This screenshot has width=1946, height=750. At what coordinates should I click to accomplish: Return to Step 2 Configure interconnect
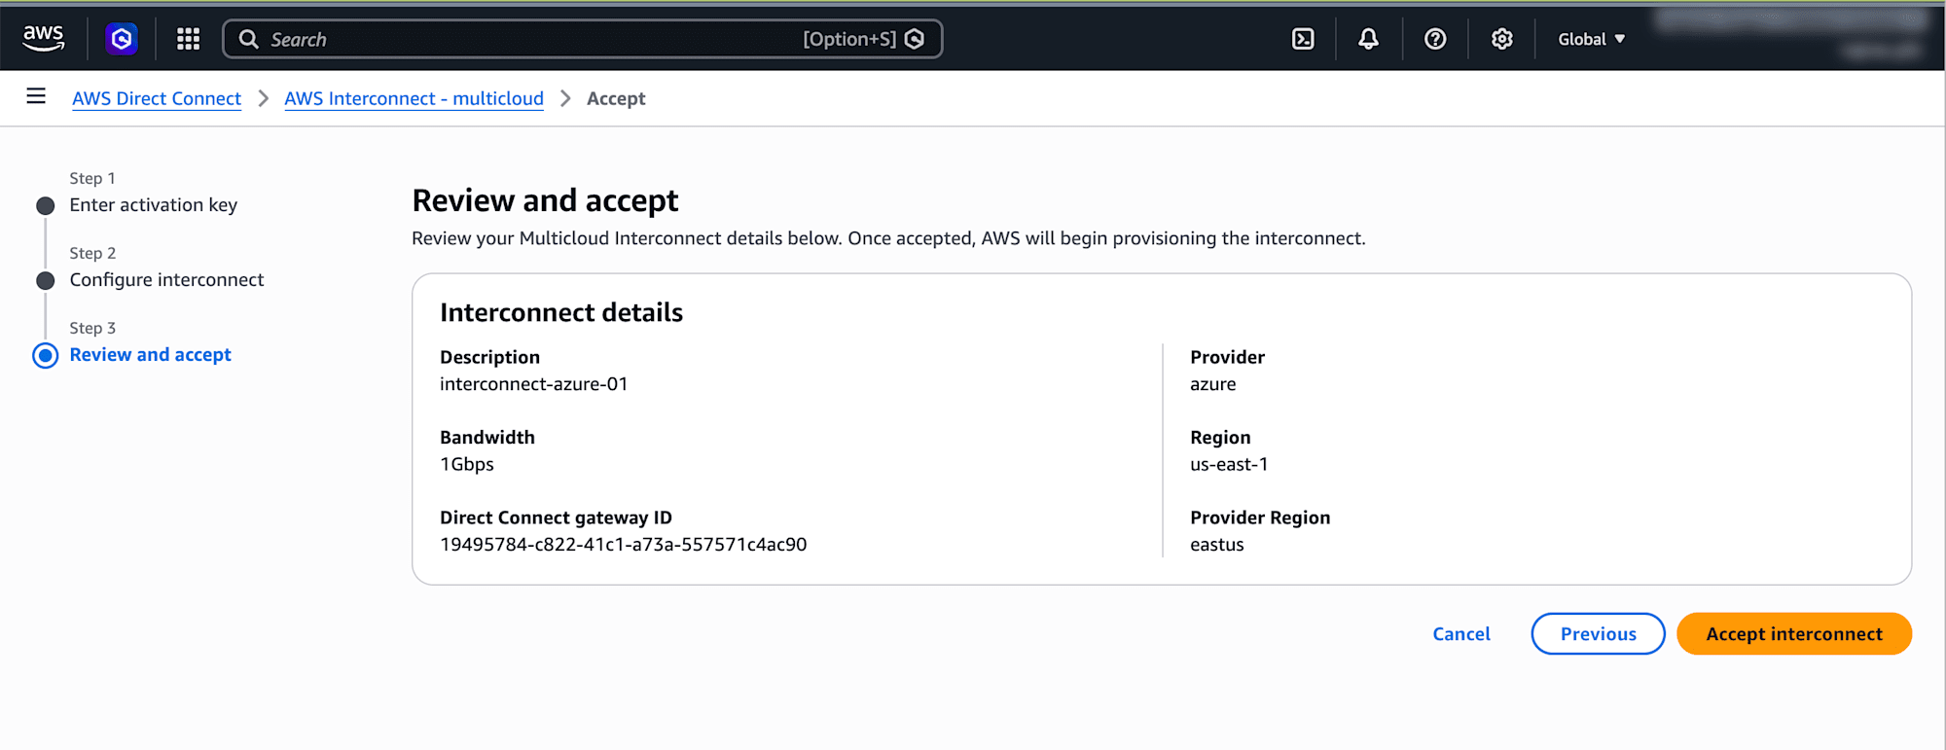(x=166, y=280)
